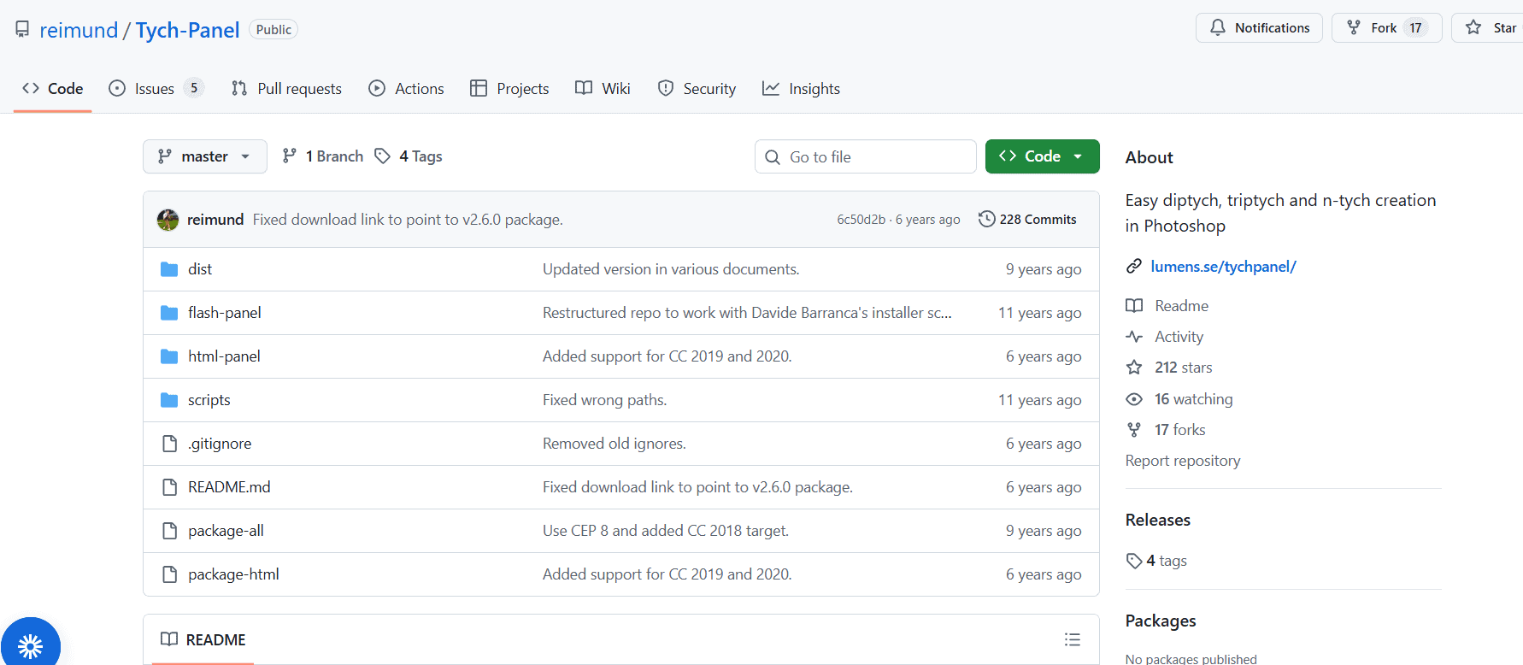Click the Notifications bell button
The image size is (1523, 665).
[x=1259, y=28]
